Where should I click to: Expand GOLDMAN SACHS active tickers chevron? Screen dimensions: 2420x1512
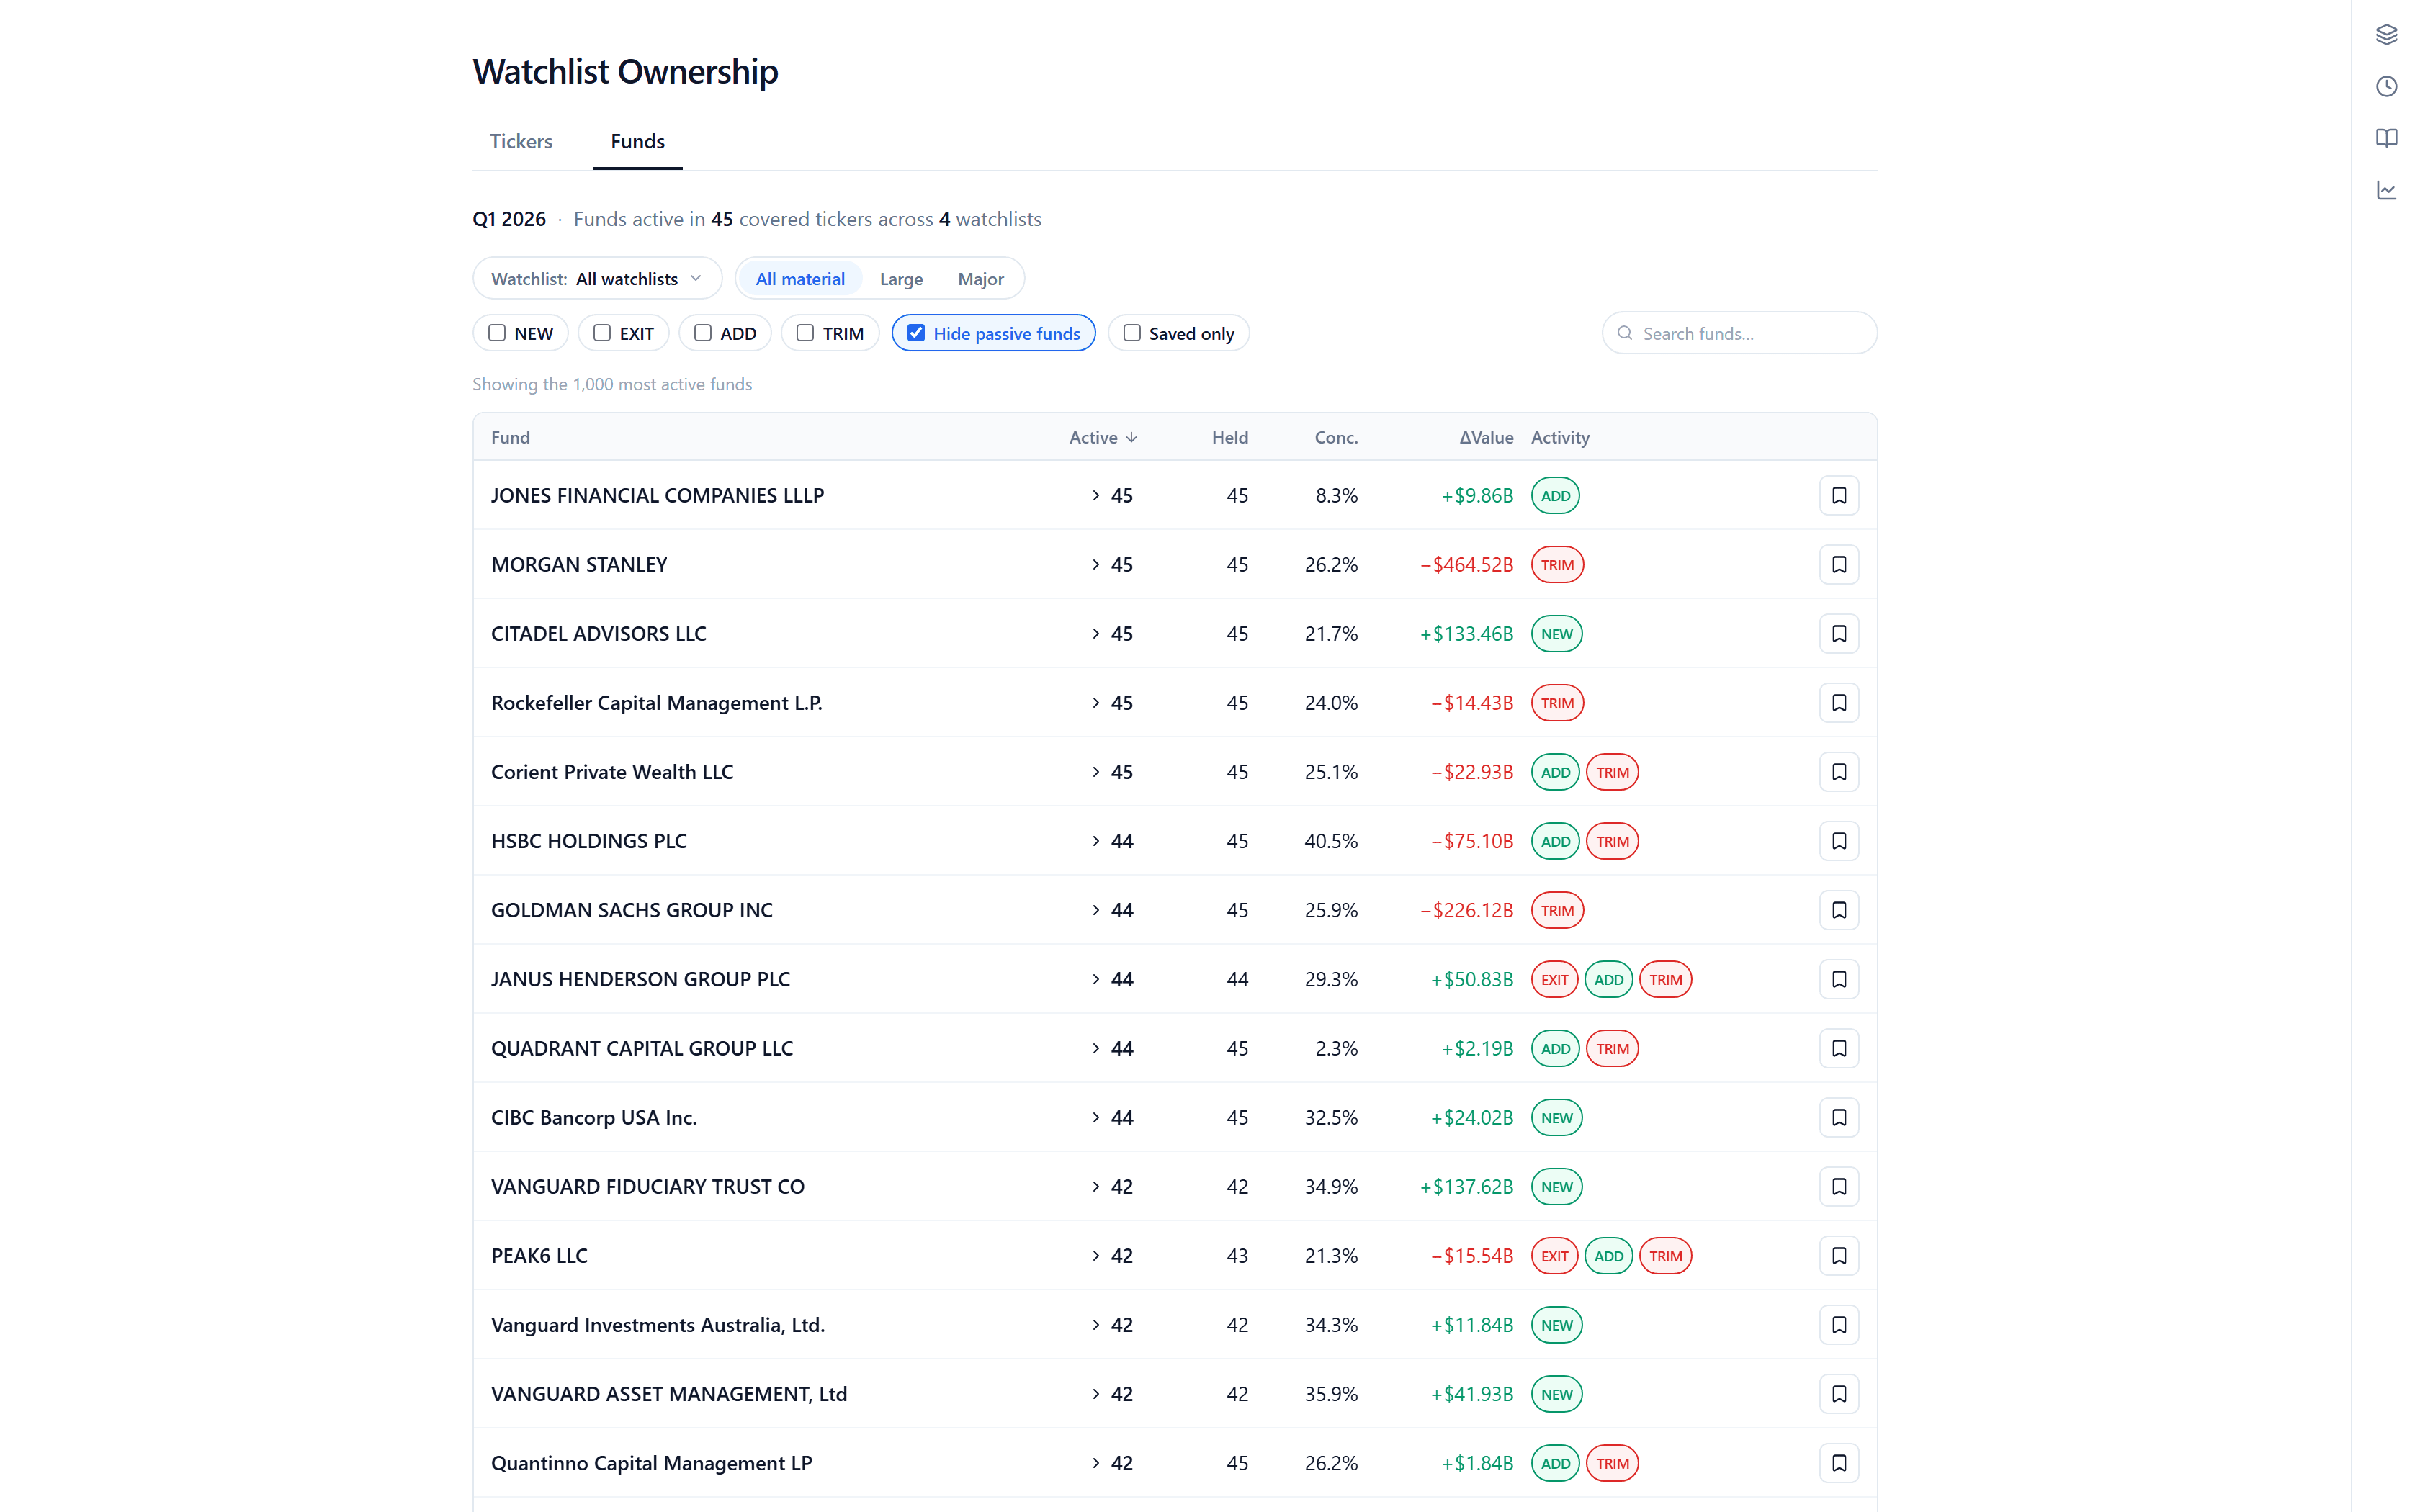tap(1096, 909)
